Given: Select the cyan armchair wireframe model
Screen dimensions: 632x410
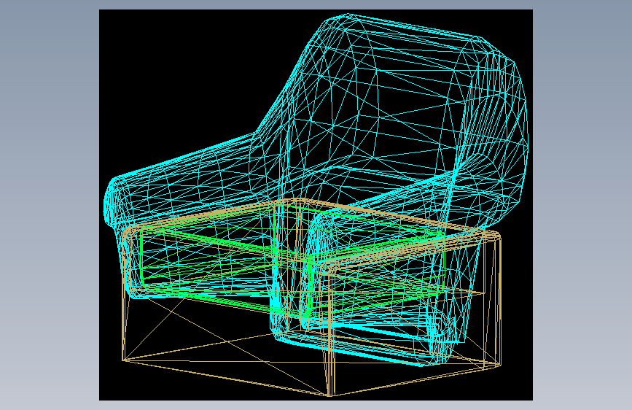Looking at the screenshot, I should click(316, 190).
